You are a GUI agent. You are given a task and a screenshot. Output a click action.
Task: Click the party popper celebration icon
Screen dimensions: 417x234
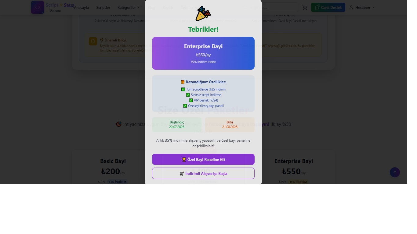point(203,14)
